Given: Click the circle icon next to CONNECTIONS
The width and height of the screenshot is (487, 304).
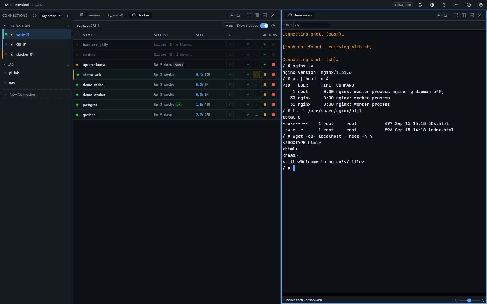Looking at the screenshot, I should (x=35, y=16).
